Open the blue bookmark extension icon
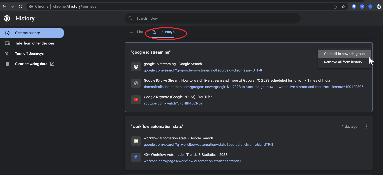 (x=354, y=6)
